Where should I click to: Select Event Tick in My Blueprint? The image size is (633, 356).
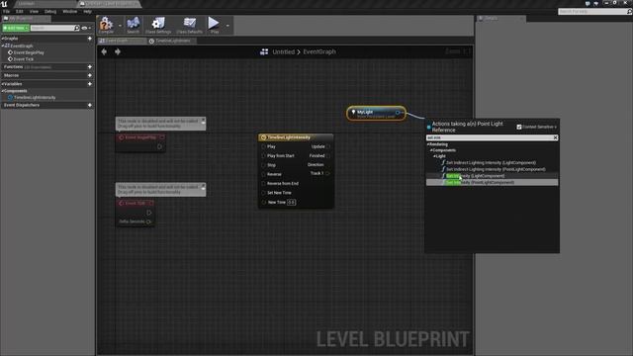[x=23, y=59]
